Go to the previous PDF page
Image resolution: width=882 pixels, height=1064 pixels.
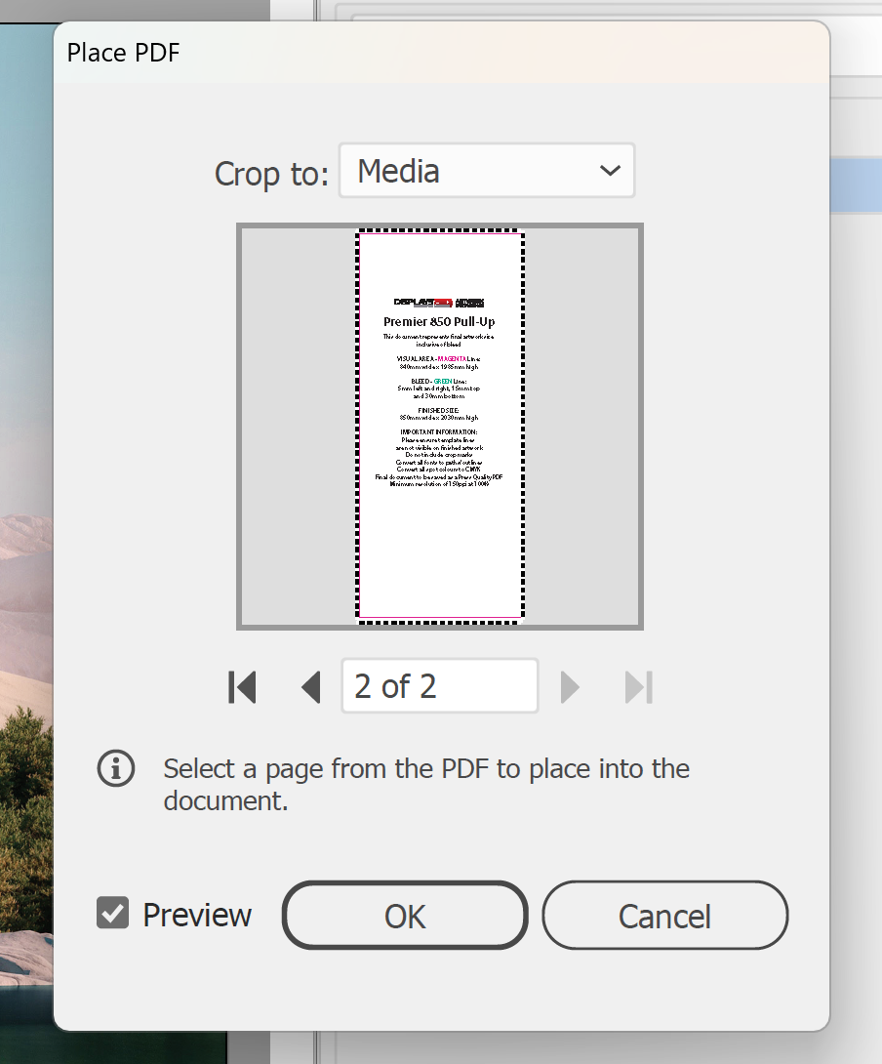(310, 686)
